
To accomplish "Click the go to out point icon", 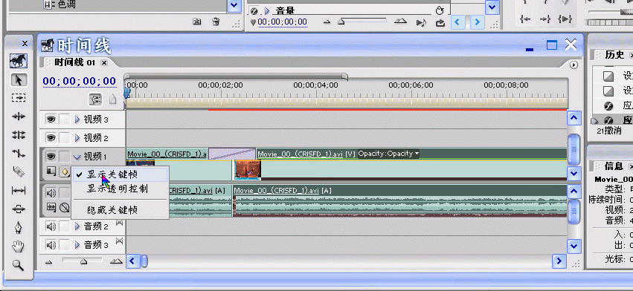I will click(545, 19).
